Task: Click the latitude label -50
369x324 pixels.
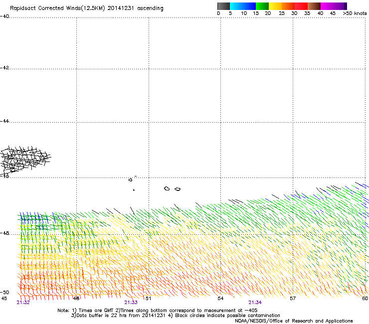Action: pyautogui.click(x=4, y=292)
